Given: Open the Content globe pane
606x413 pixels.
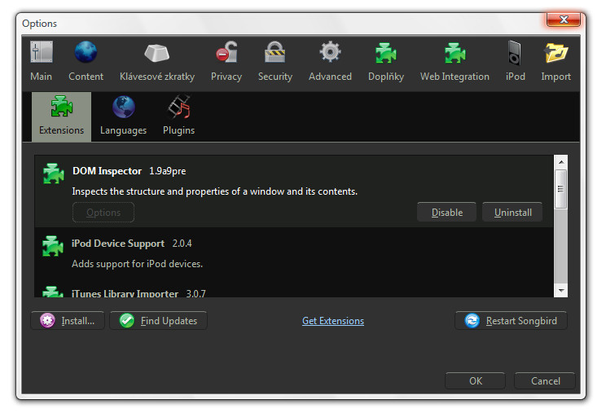Looking at the screenshot, I should click(x=86, y=62).
